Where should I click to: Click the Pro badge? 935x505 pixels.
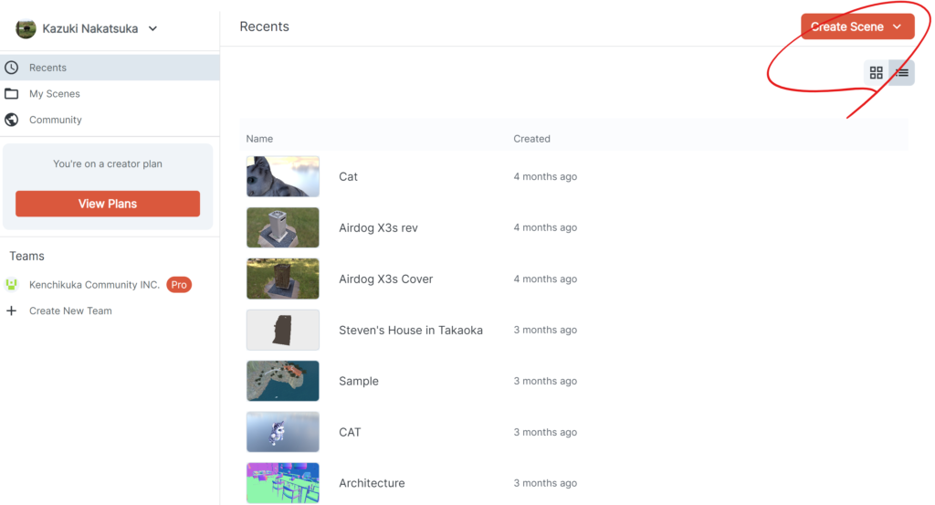pos(179,284)
